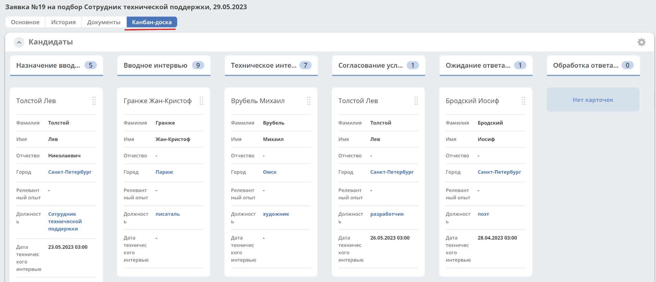Click count badge 7 in Техническое column
This screenshot has width=656, height=282.
305,65
